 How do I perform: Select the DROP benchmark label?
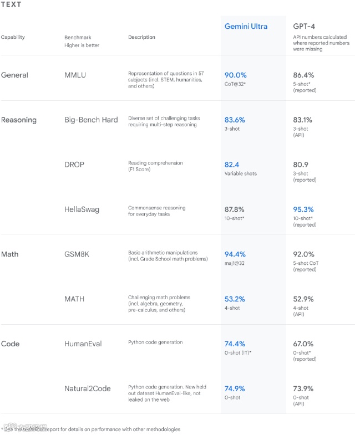pyautogui.click(x=74, y=165)
